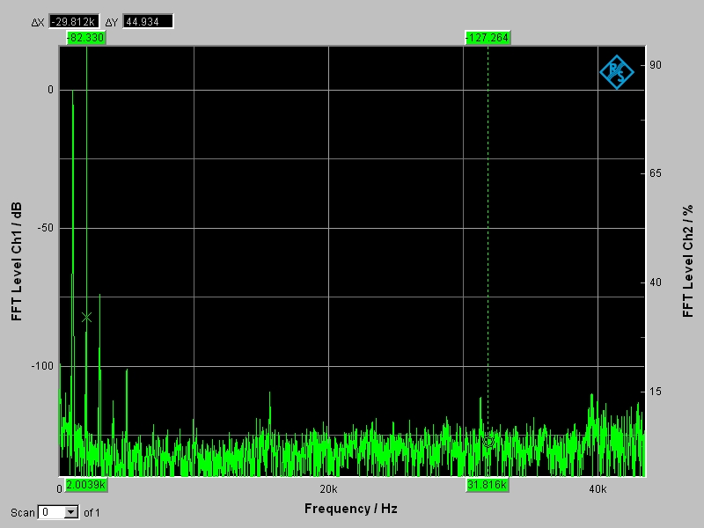Click the X-shaped cursor marker on the trace
Screen dimensions: 704x528
click(x=86, y=317)
